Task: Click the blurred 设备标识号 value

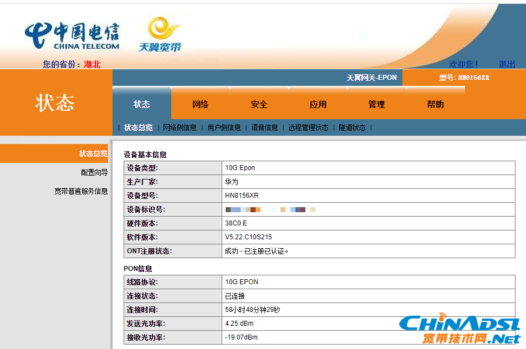Action: tap(270, 209)
